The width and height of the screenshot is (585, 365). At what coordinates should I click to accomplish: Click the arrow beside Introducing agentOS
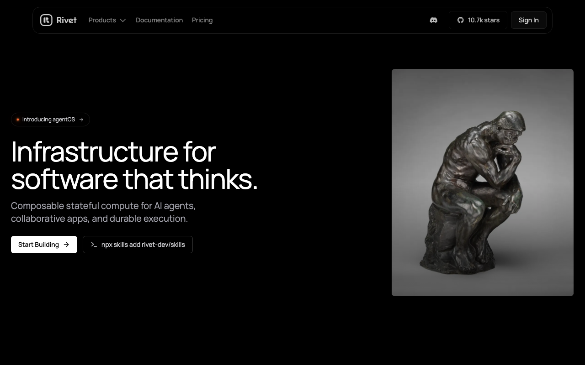81,120
